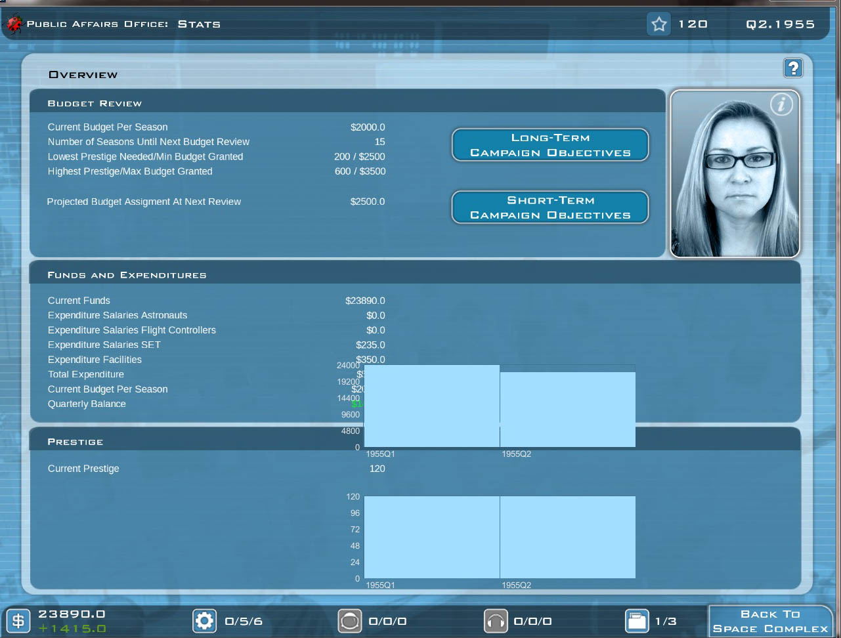Click the $0.0 value for Flight Controllers salaries

(376, 330)
